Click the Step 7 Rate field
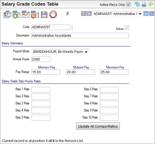The image size is (155, 144). tap(109, 97)
